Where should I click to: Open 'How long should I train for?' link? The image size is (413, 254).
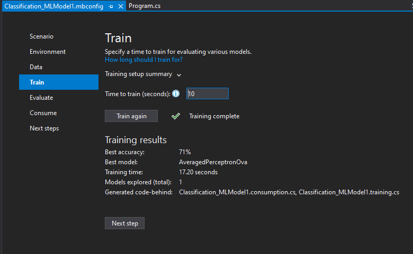coord(143,60)
